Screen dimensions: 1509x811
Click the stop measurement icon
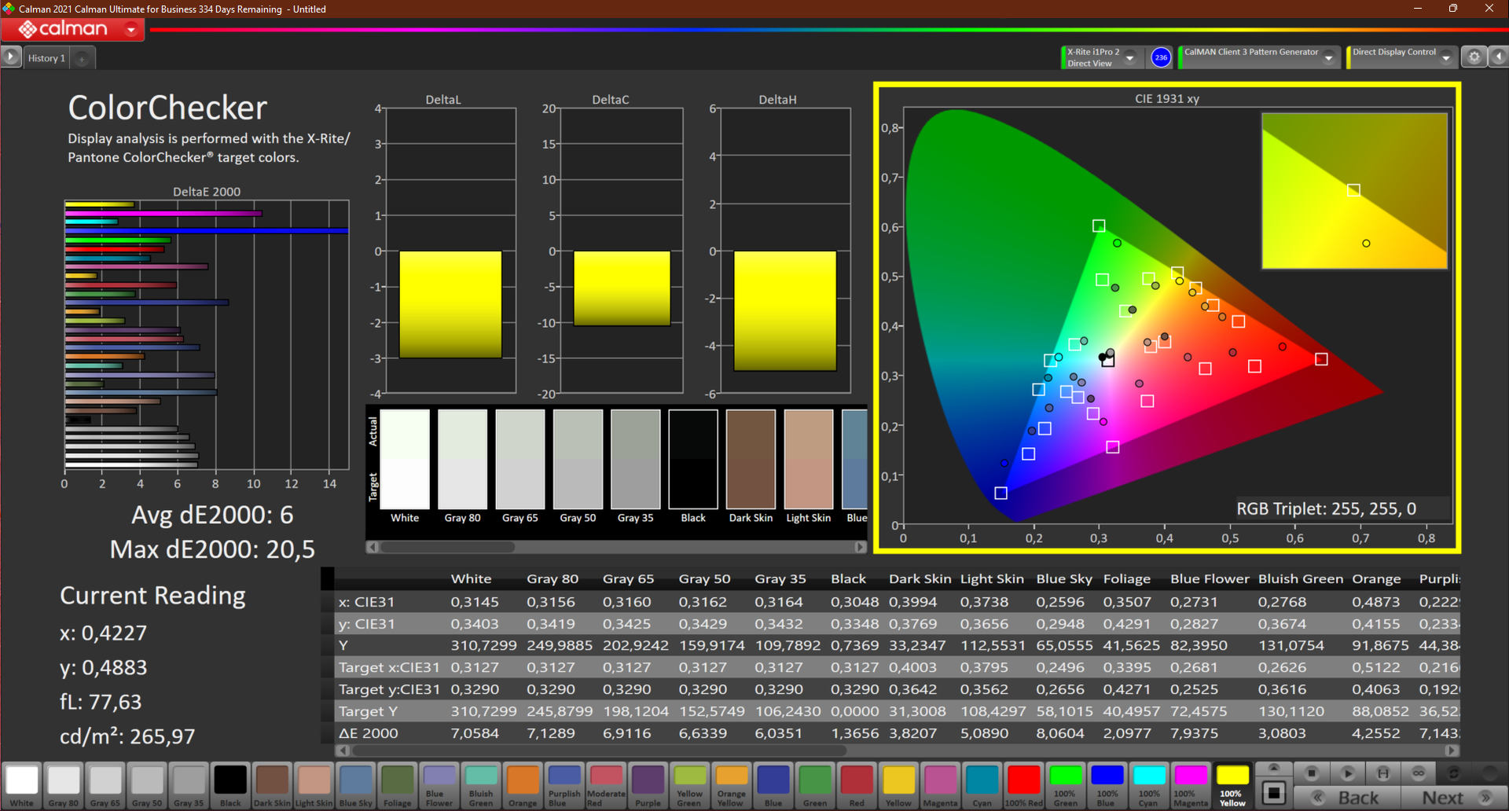(x=1311, y=773)
